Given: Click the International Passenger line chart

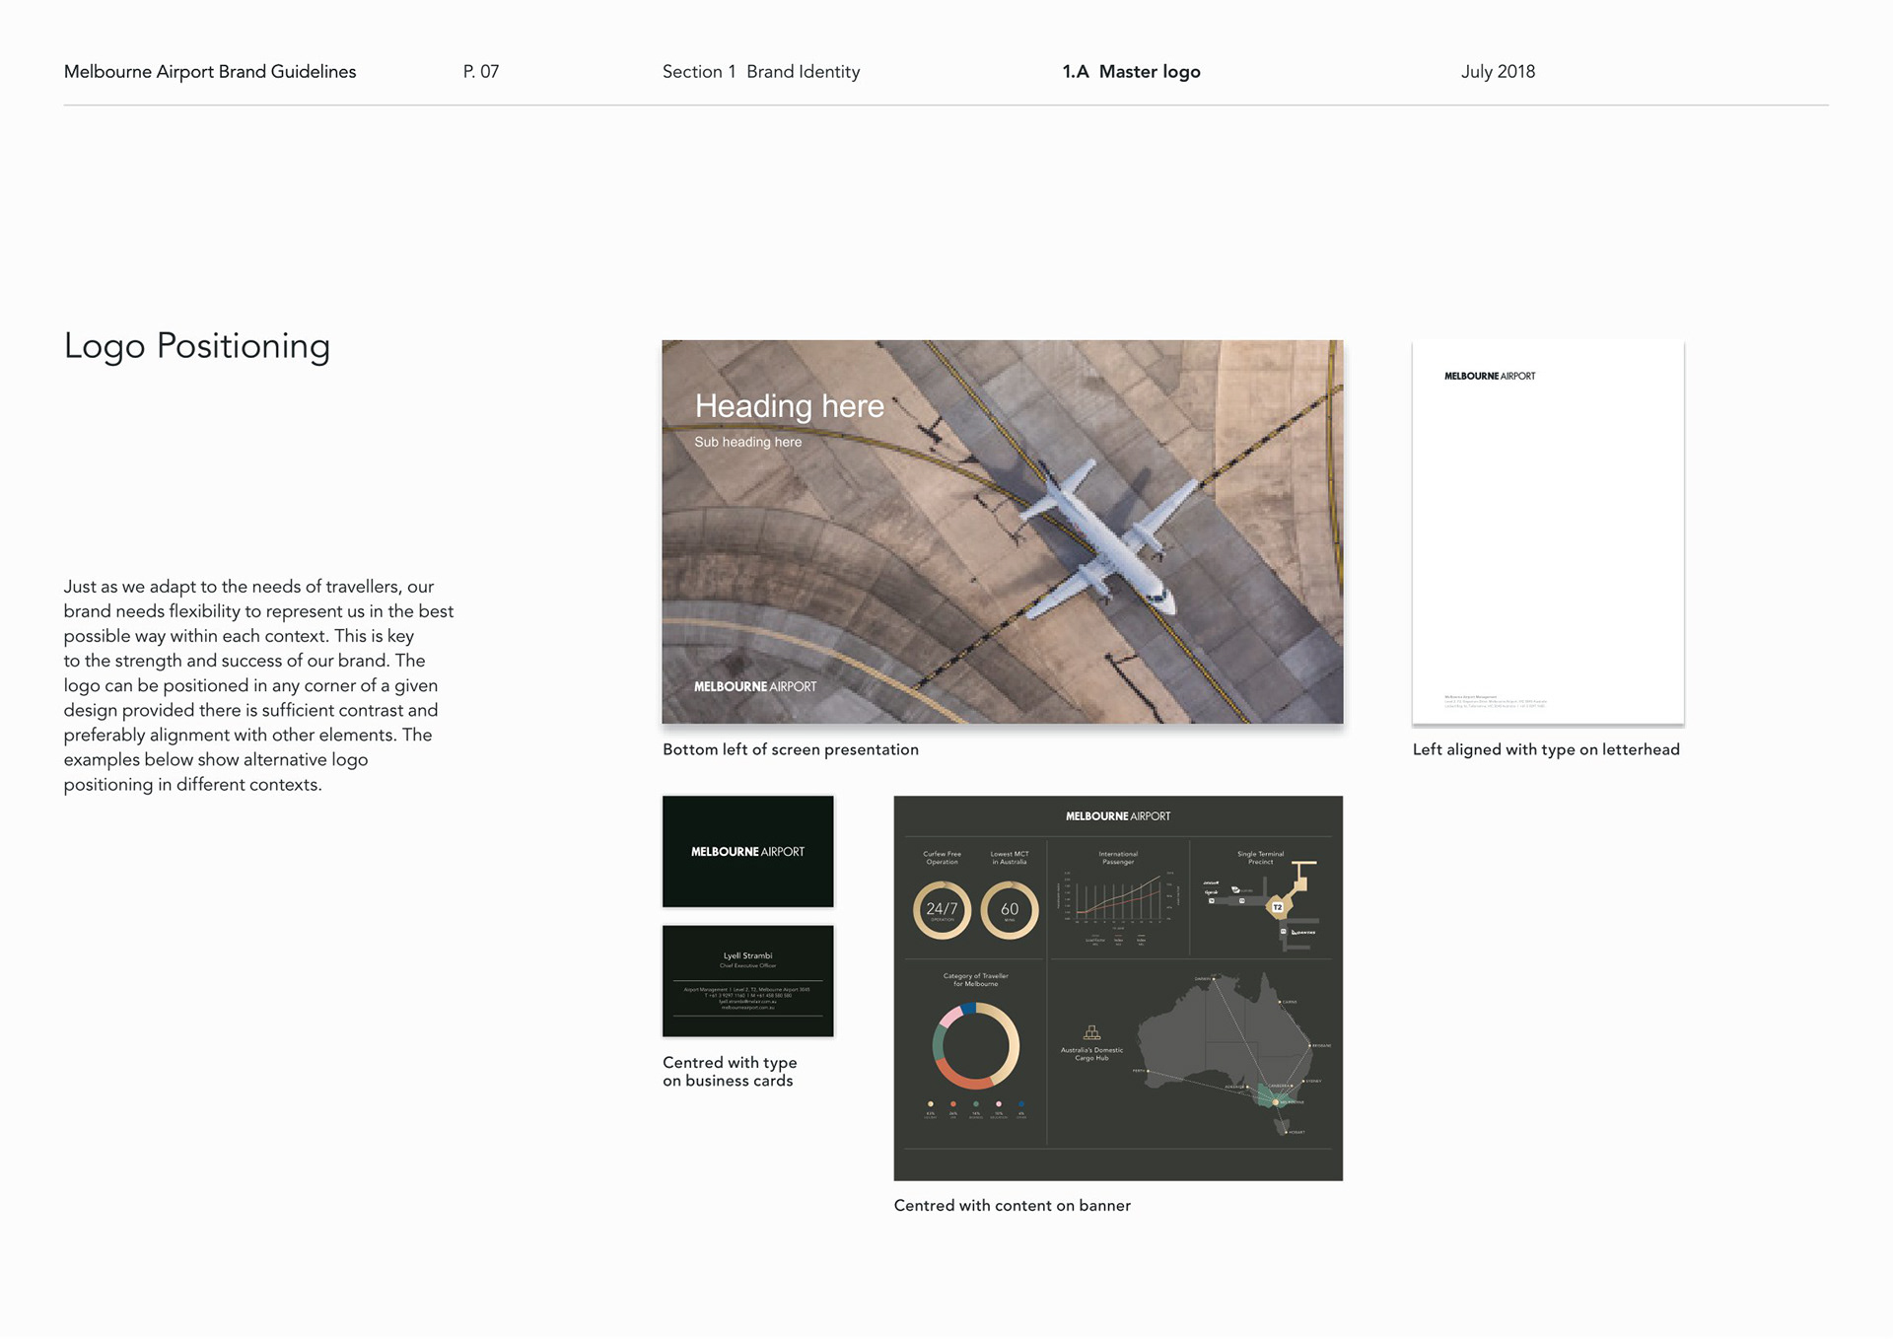Looking at the screenshot, I should click(x=1118, y=899).
